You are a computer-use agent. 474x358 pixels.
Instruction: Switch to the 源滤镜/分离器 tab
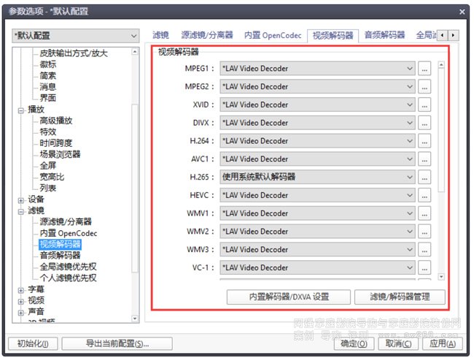[207, 35]
